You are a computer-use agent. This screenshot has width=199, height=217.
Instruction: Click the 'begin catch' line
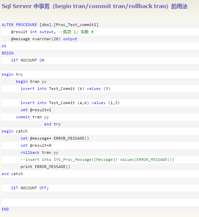pyautogui.click(x=15, y=131)
